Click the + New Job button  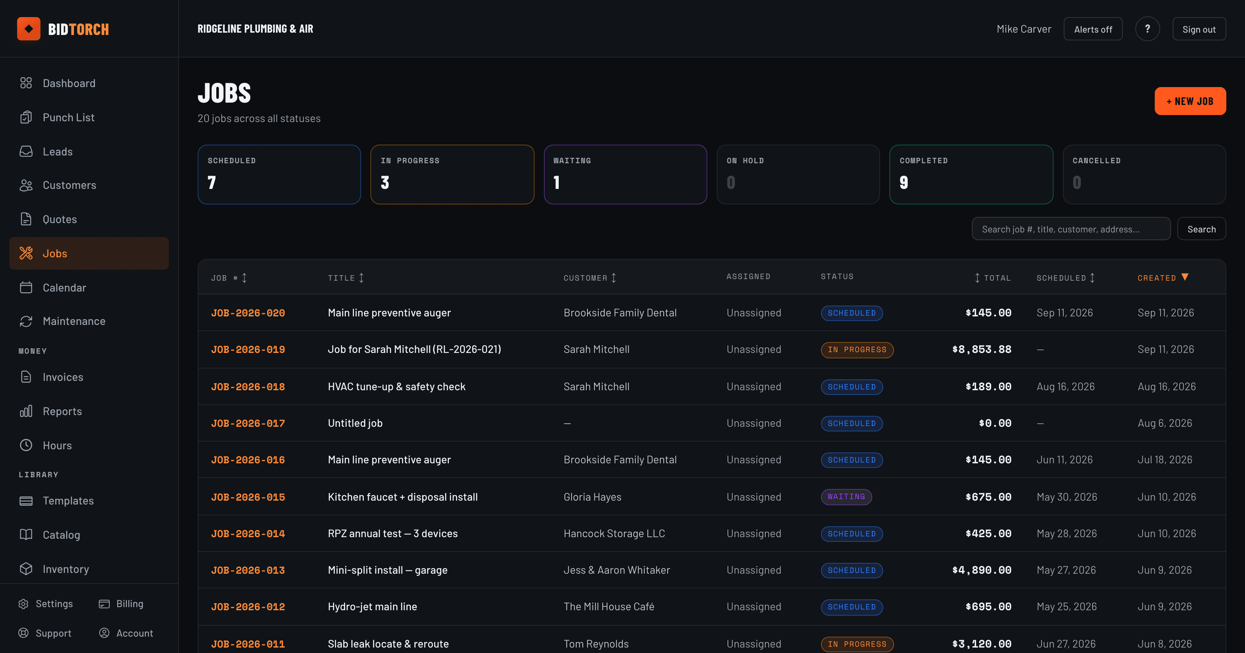click(1190, 101)
